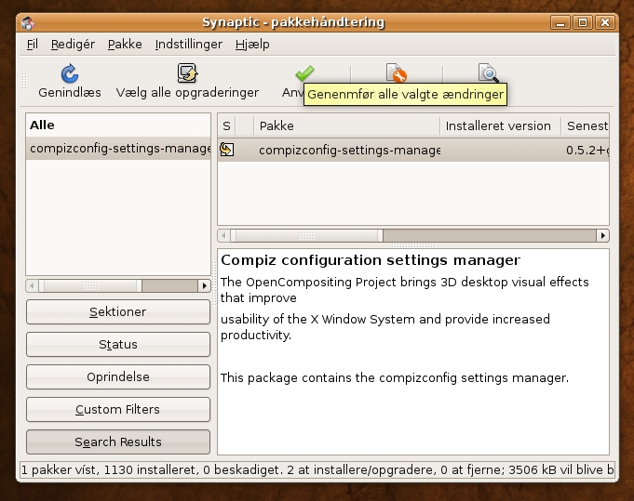
Task: Open the Indstillinger menu
Action: 188,44
